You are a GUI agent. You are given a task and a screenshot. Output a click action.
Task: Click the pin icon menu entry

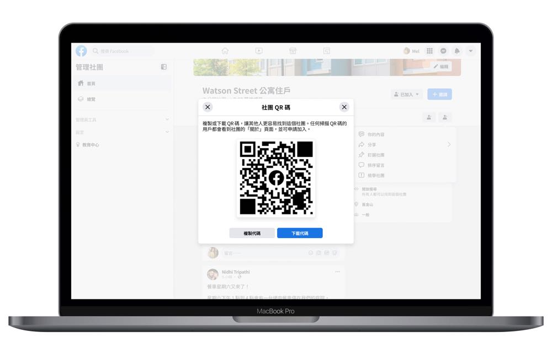371,155
